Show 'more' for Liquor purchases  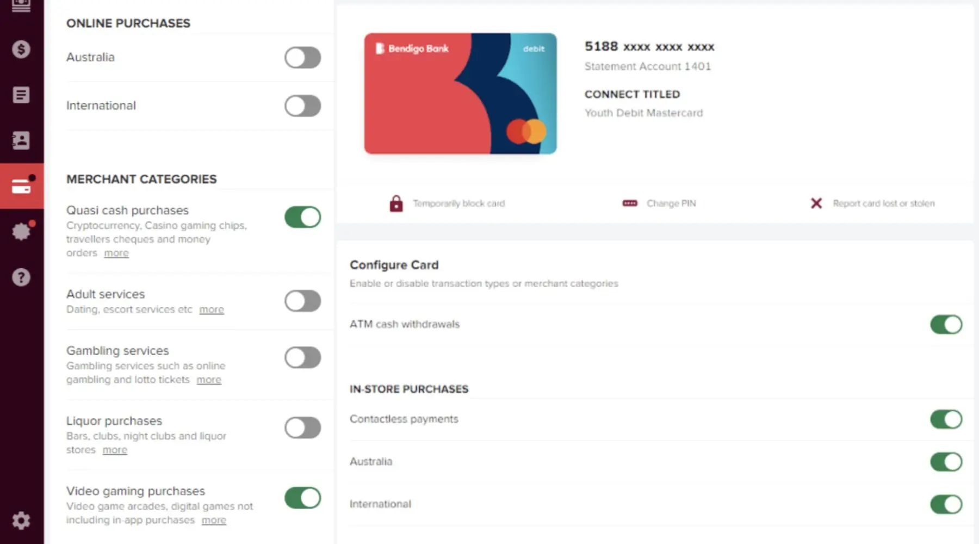115,450
